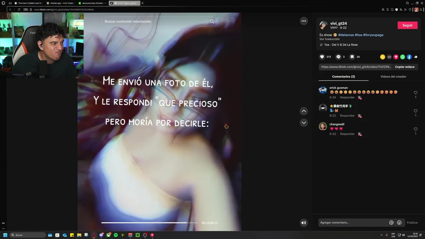Like erick gusman's comment
Viewport: 425px width, 239px height.
(x=415, y=93)
